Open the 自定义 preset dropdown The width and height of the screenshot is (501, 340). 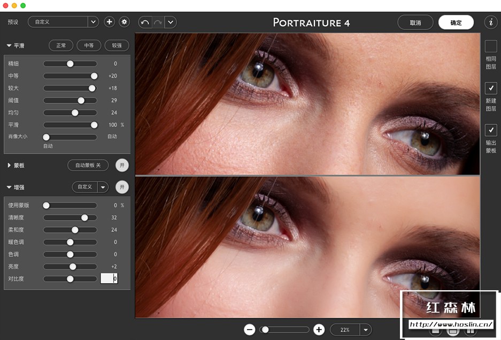pos(63,22)
